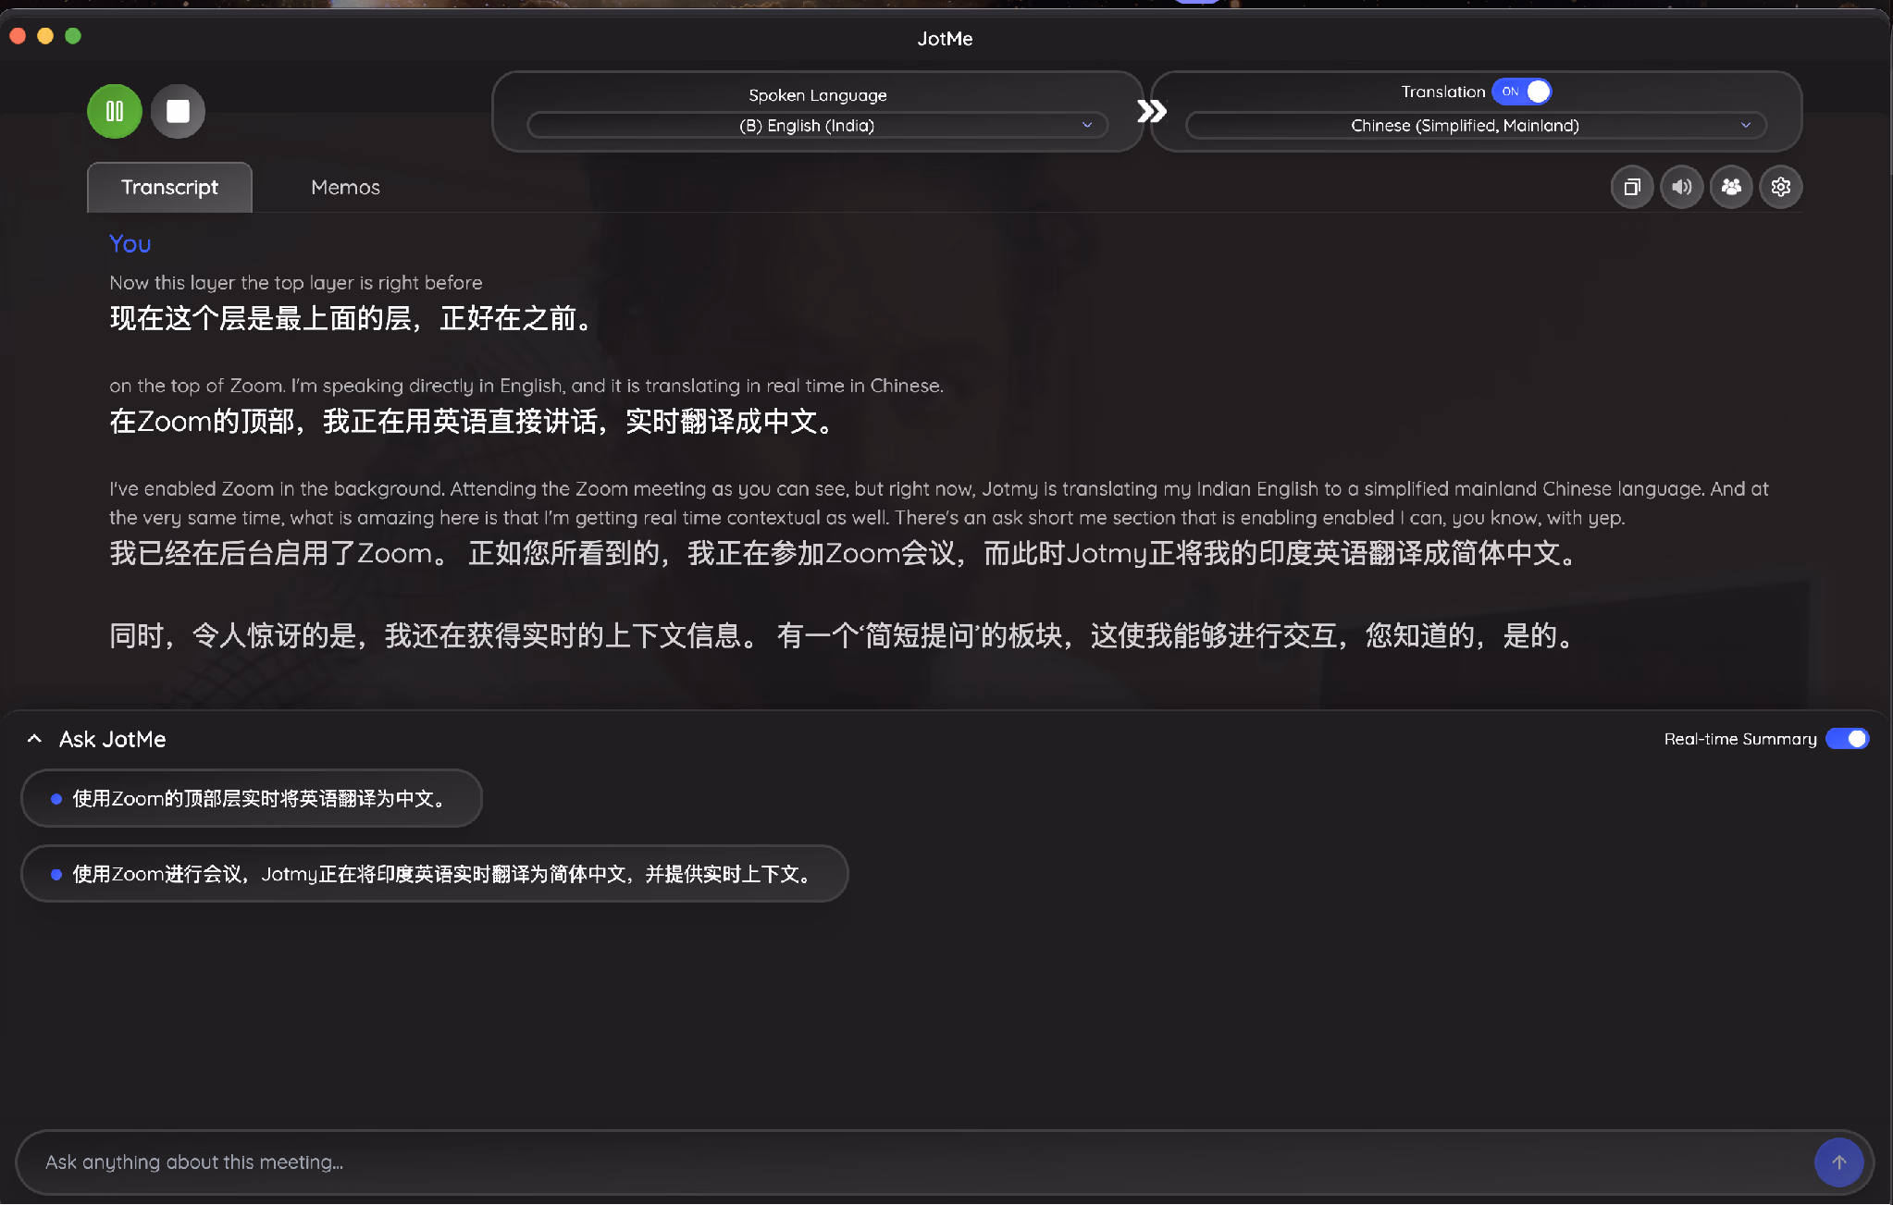Close the JotMe window with red button
1893x1205 pixels.
click(18, 36)
